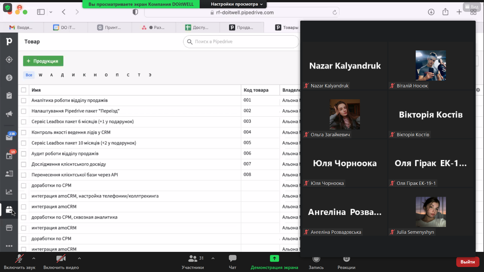The height and width of the screenshot is (272, 484).
Task: Open Contacts icon in Pipedrive sidebar
Action: tap(9, 174)
